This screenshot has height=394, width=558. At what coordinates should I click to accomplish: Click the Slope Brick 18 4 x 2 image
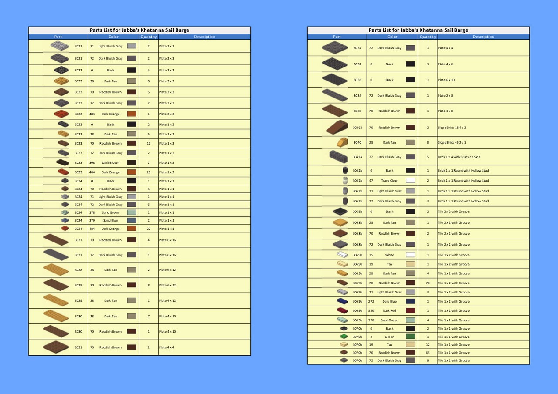(x=337, y=128)
